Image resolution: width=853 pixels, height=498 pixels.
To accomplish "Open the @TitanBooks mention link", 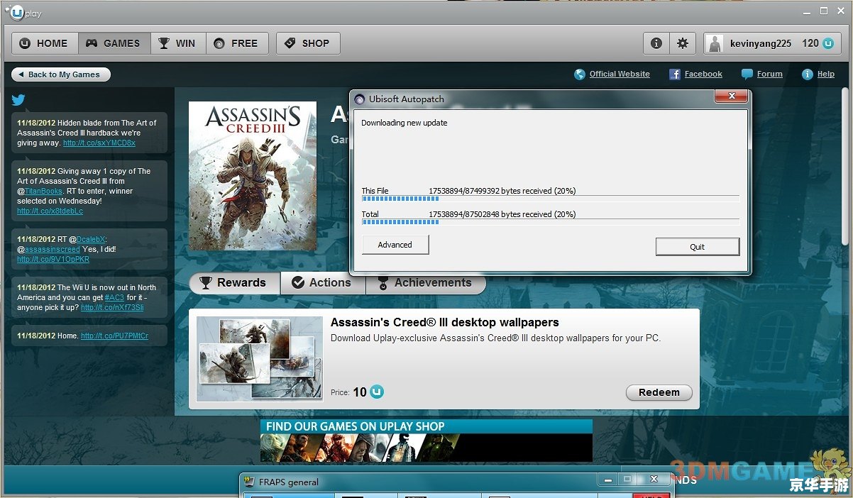I will [44, 191].
